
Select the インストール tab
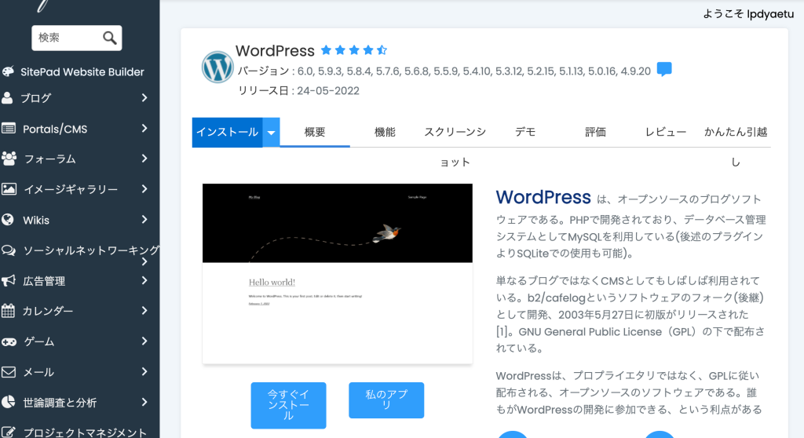point(227,133)
